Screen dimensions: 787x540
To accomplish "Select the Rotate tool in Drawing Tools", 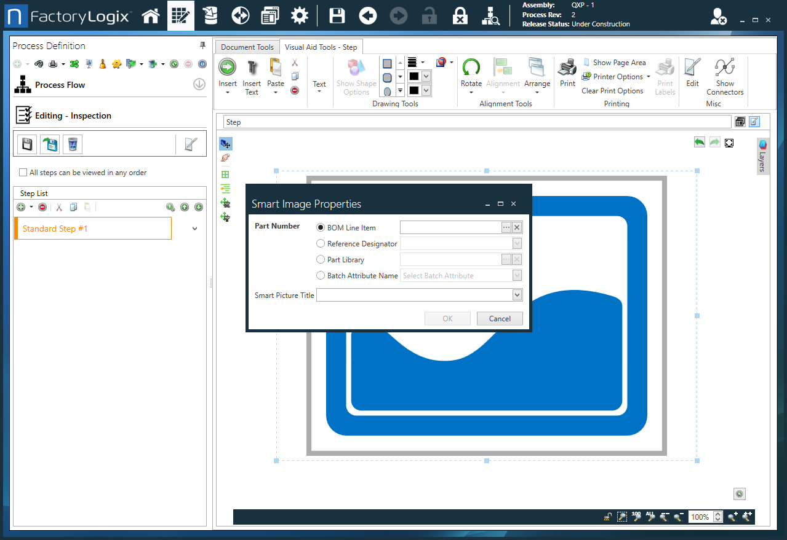I will click(x=471, y=76).
